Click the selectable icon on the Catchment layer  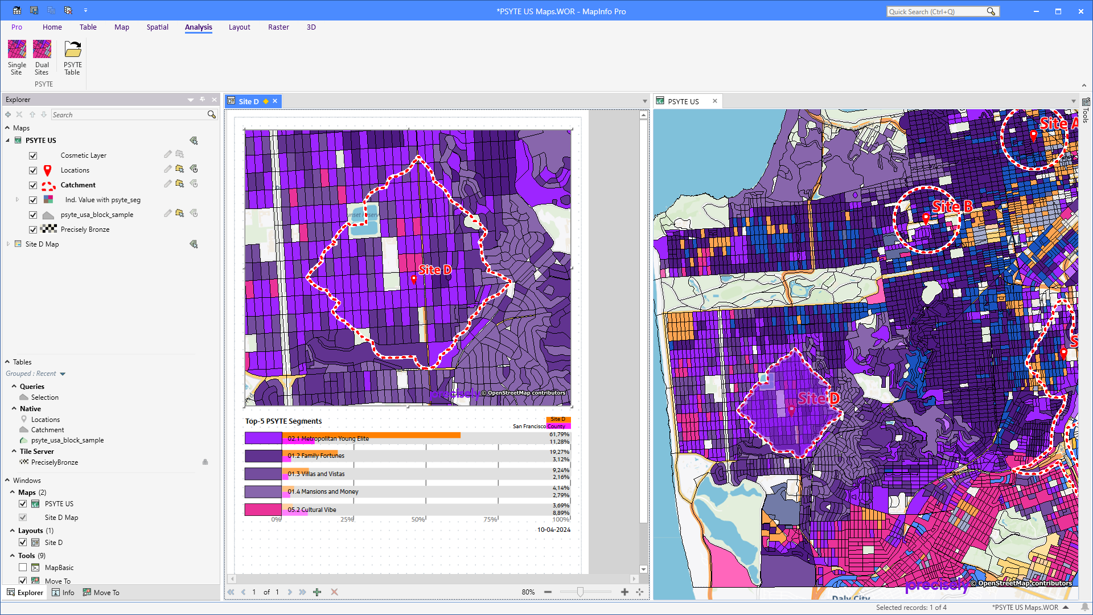179,183
